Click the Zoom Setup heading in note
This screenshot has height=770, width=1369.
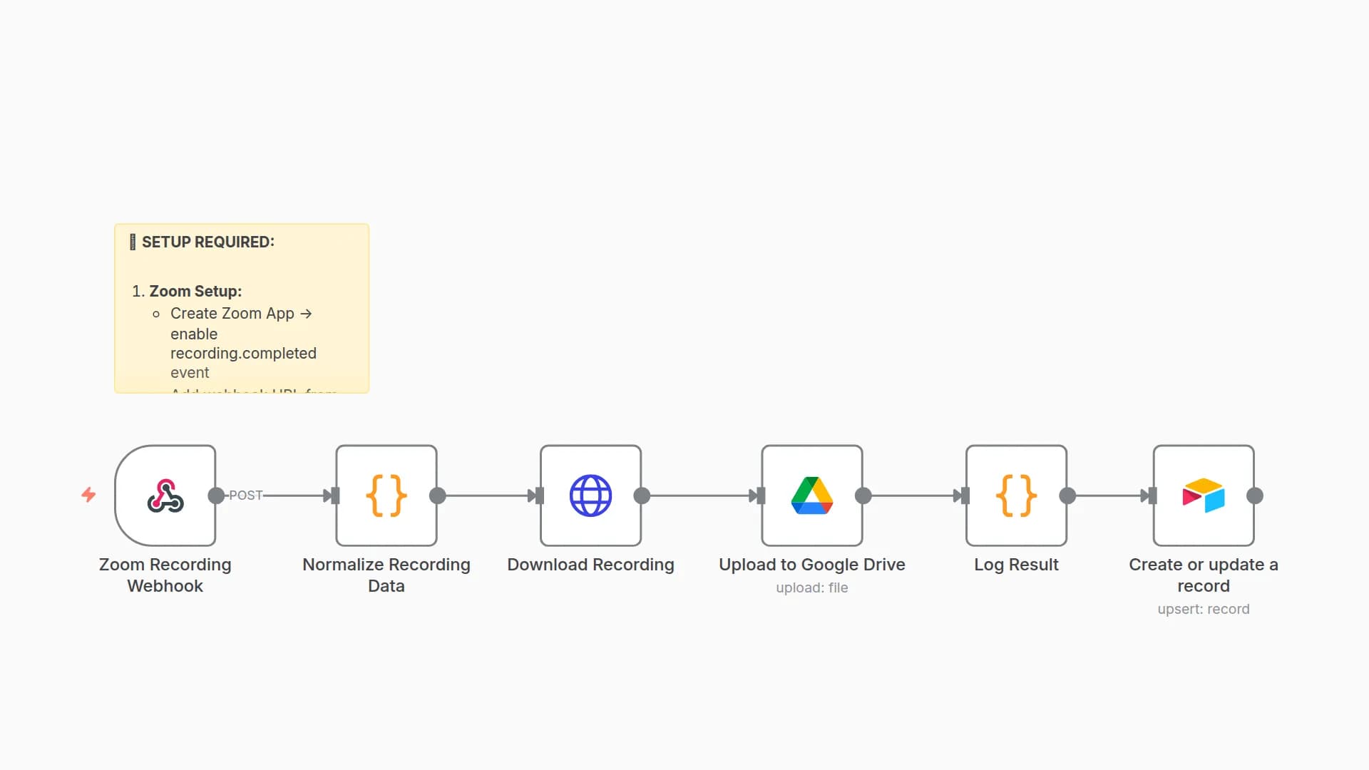pos(195,291)
